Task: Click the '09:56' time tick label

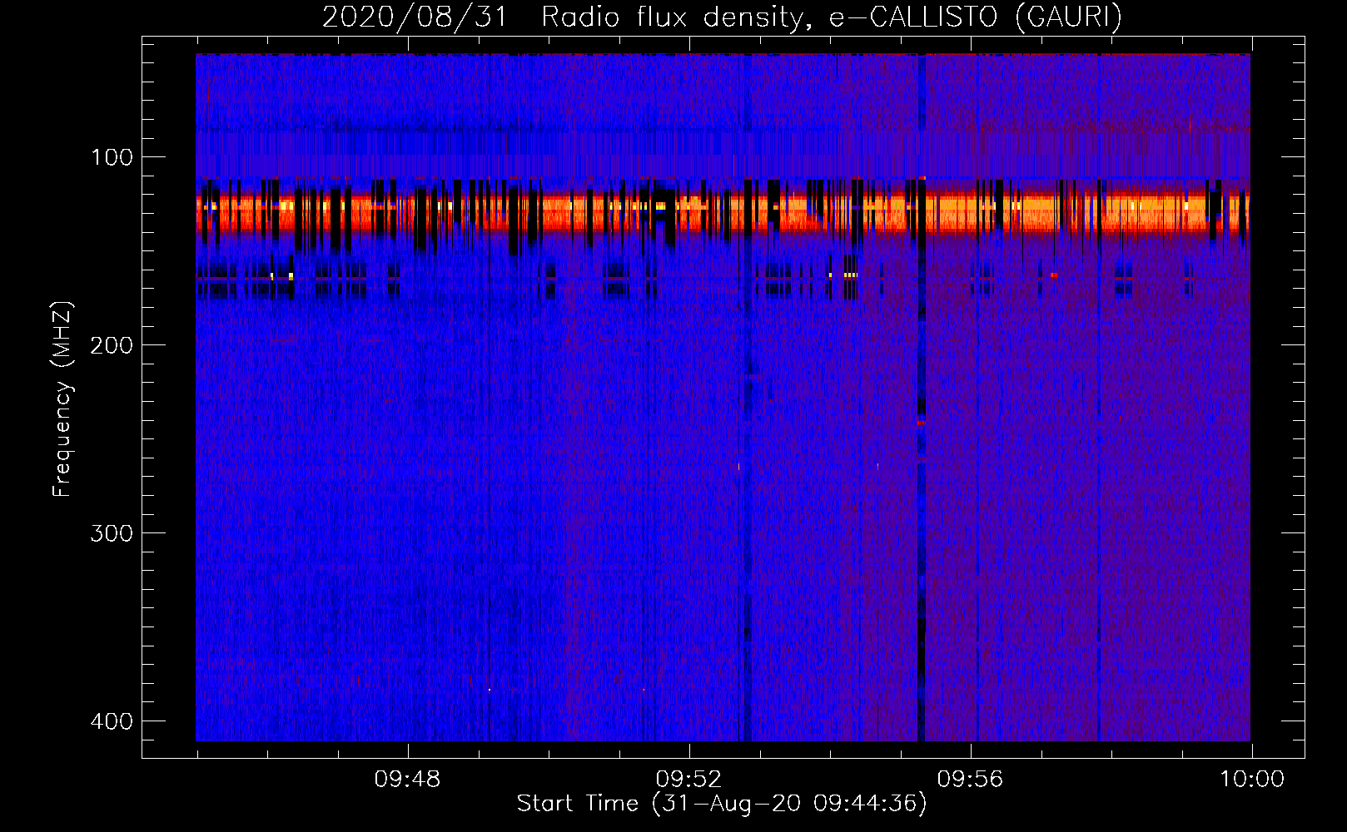Action: (x=970, y=780)
